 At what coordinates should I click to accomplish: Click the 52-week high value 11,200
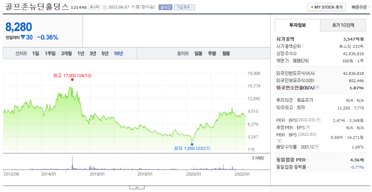(344, 108)
